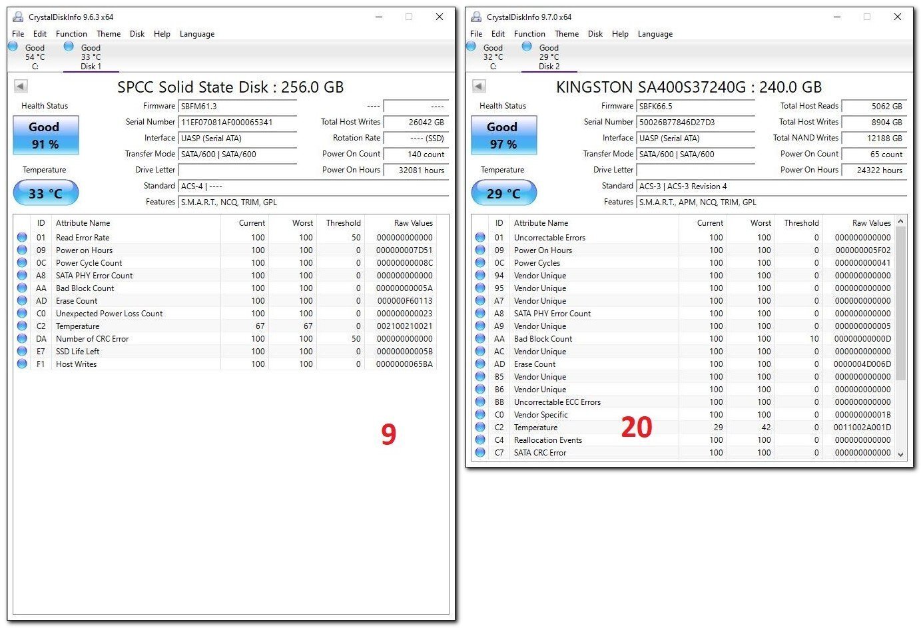Screen dimensions: 921x628
Task: Open Language menu in left window
Action: 197,34
